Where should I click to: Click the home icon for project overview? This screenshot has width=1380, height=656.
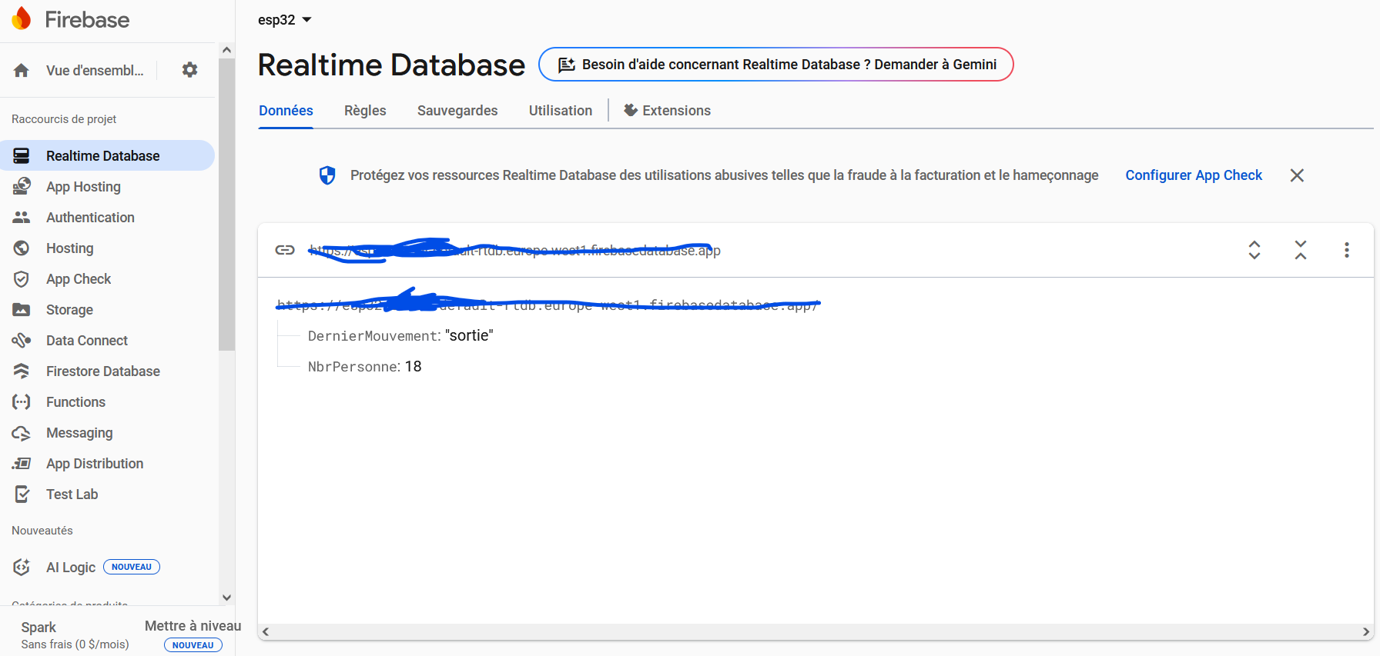pyautogui.click(x=22, y=71)
